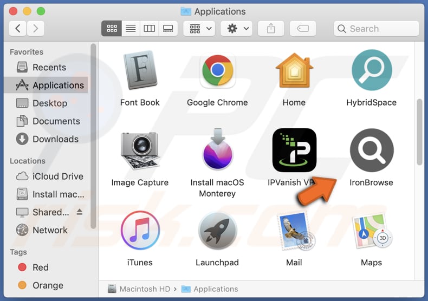This screenshot has height=301, width=428.
Task: Click the Launchpad label text
Action: (x=217, y=262)
